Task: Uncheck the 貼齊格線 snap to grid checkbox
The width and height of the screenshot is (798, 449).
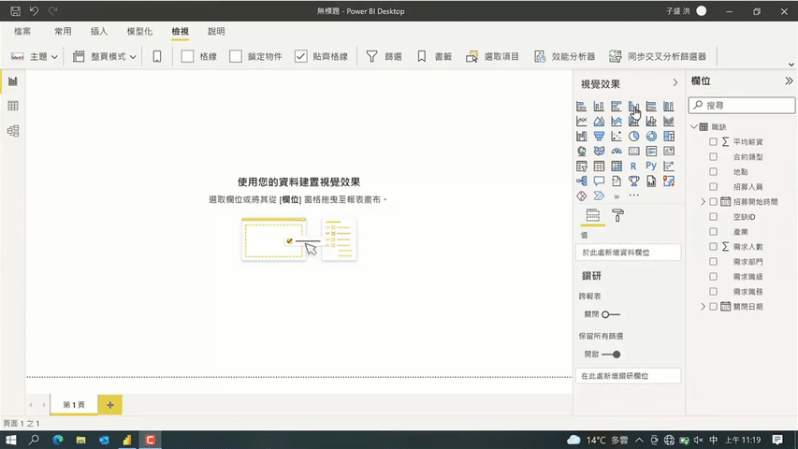Action: [x=301, y=56]
